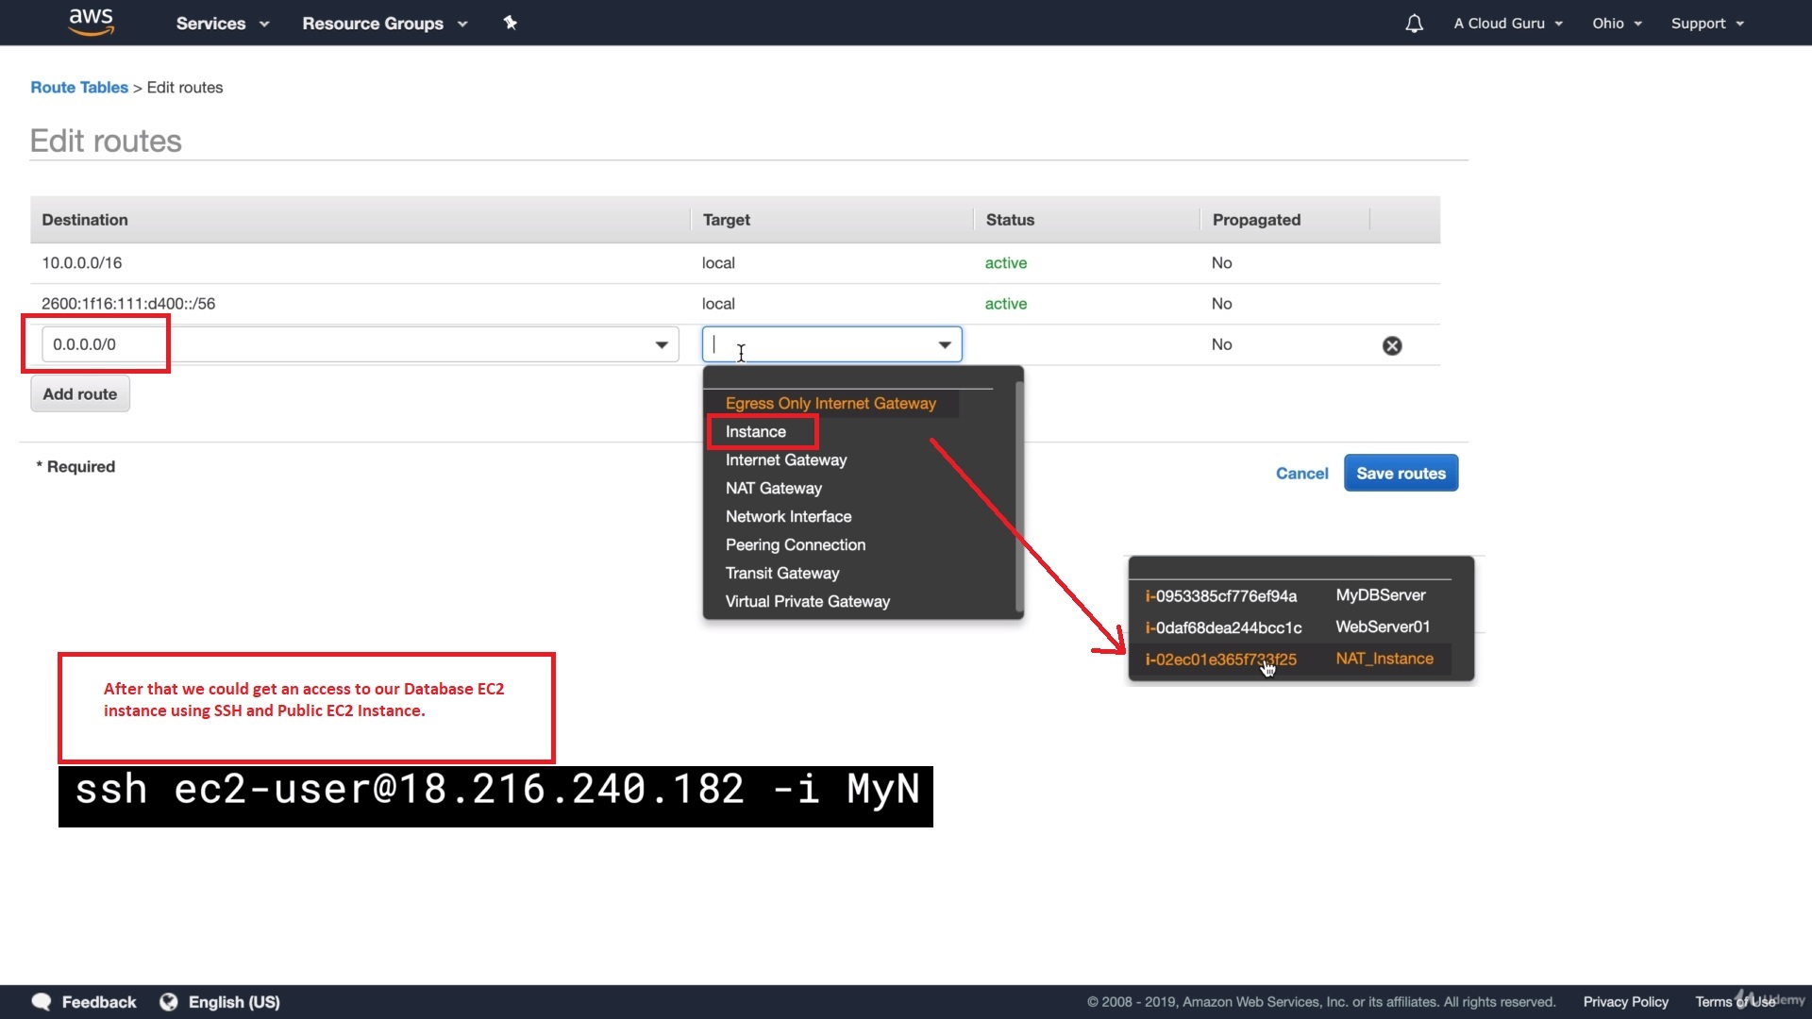The image size is (1812, 1019).
Task: Remove the 0.0.0.0/0 route with X icon
Action: click(1391, 345)
